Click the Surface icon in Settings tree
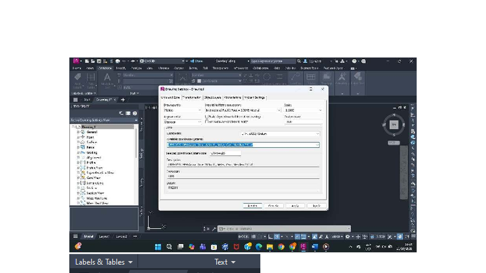Viewport: 486px width, 273px height. point(82,142)
